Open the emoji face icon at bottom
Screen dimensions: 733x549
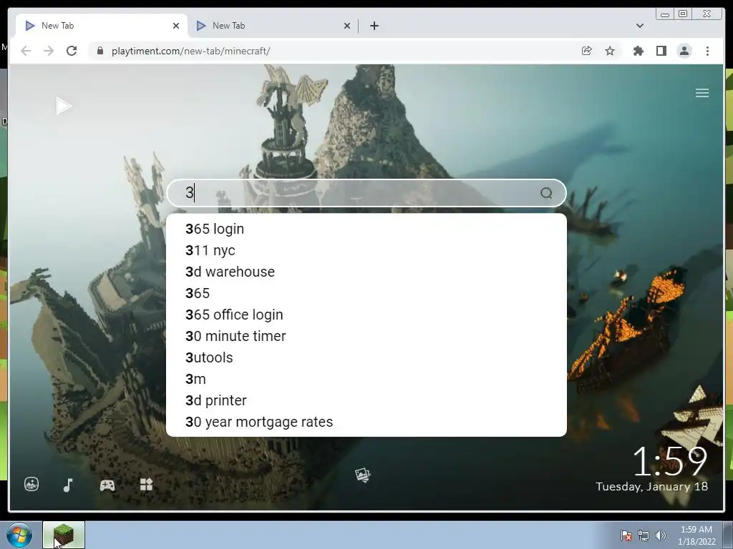click(31, 484)
